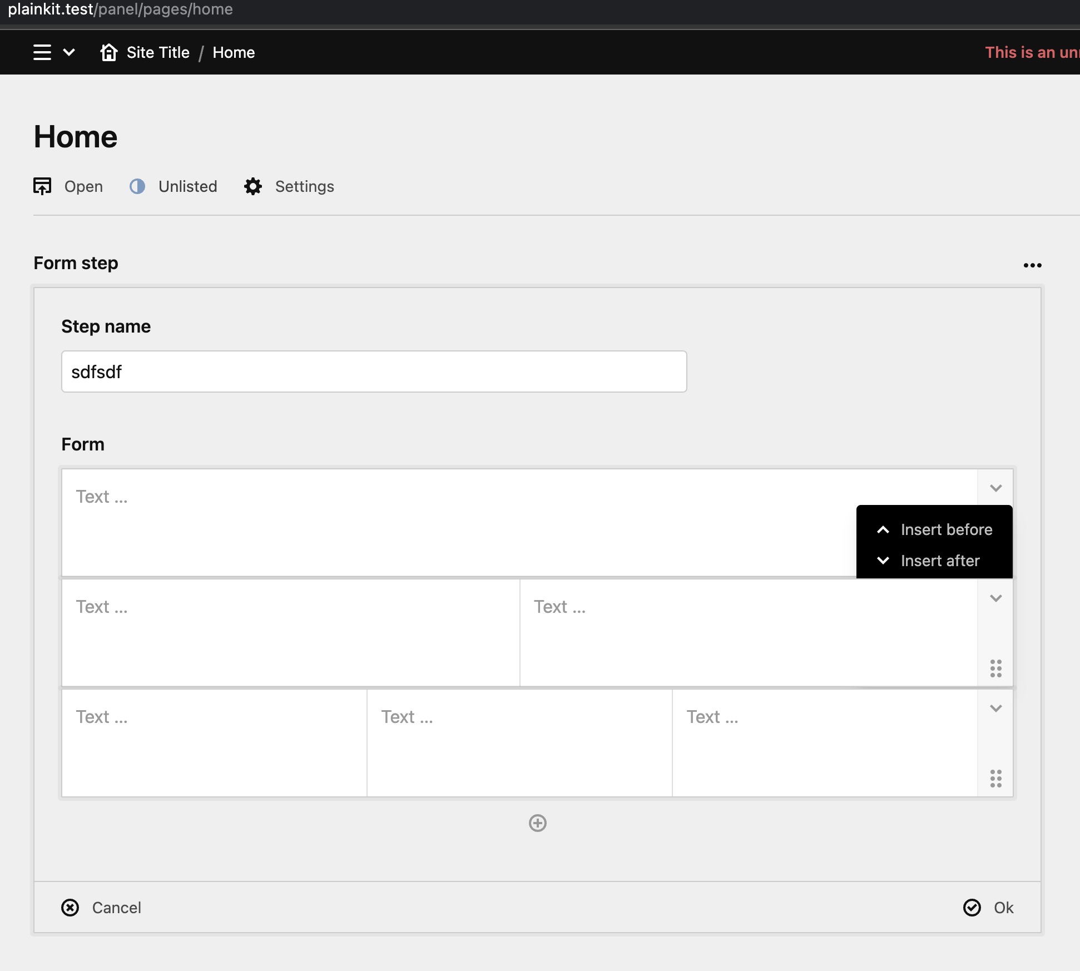Click inside the Step name input field
The image size is (1080, 971).
(x=374, y=371)
